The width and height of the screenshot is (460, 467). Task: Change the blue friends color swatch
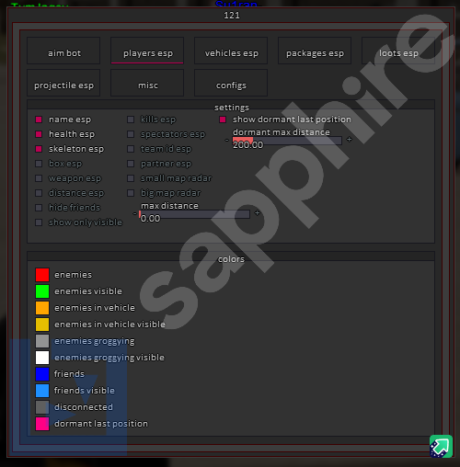click(42, 374)
